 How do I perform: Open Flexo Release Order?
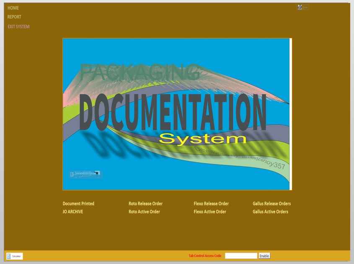(x=211, y=204)
